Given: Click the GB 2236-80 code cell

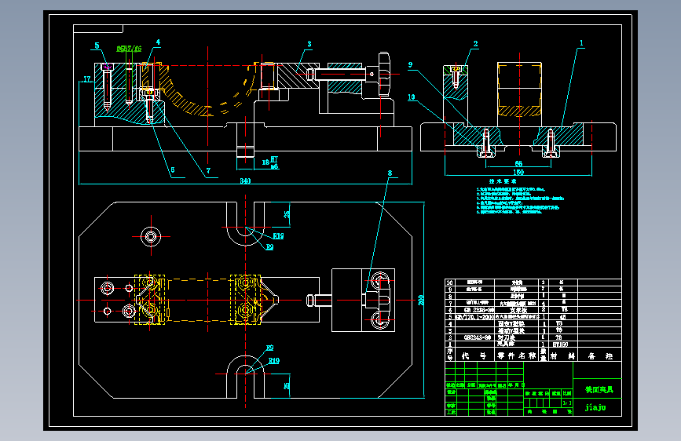Looking at the screenshot, I should click(479, 310).
